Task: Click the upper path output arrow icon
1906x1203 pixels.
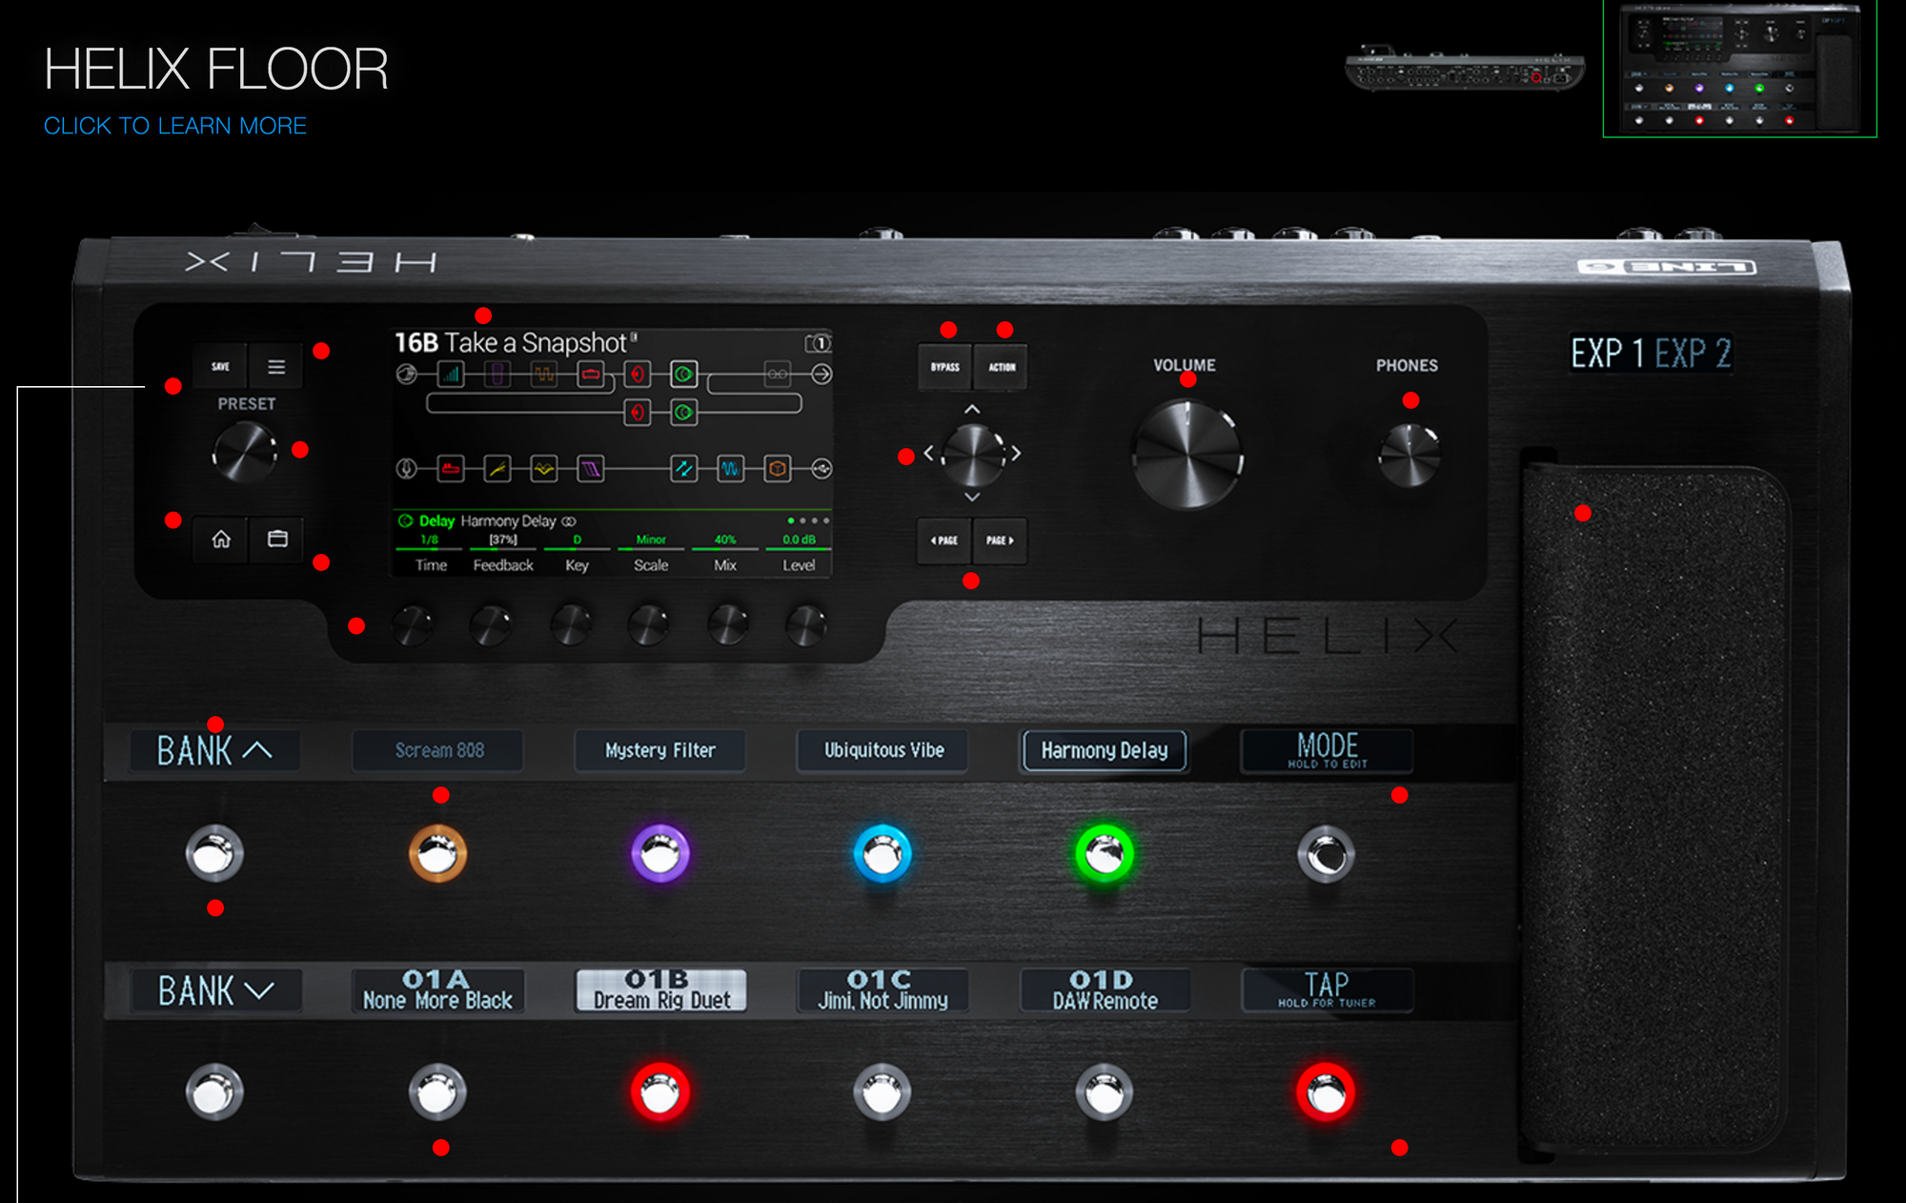Action: (821, 375)
